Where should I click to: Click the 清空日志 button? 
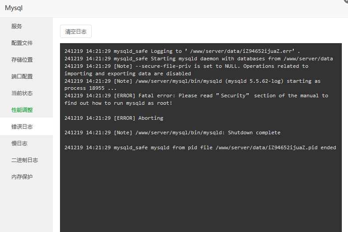pyautogui.click(x=76, y=31)
